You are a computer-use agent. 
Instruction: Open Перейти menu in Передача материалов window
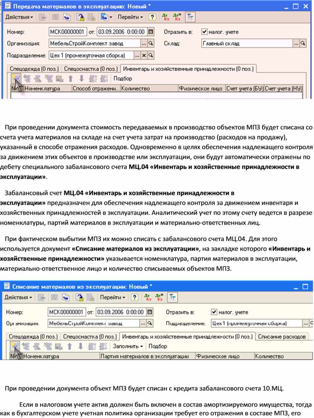coord(130,17)
